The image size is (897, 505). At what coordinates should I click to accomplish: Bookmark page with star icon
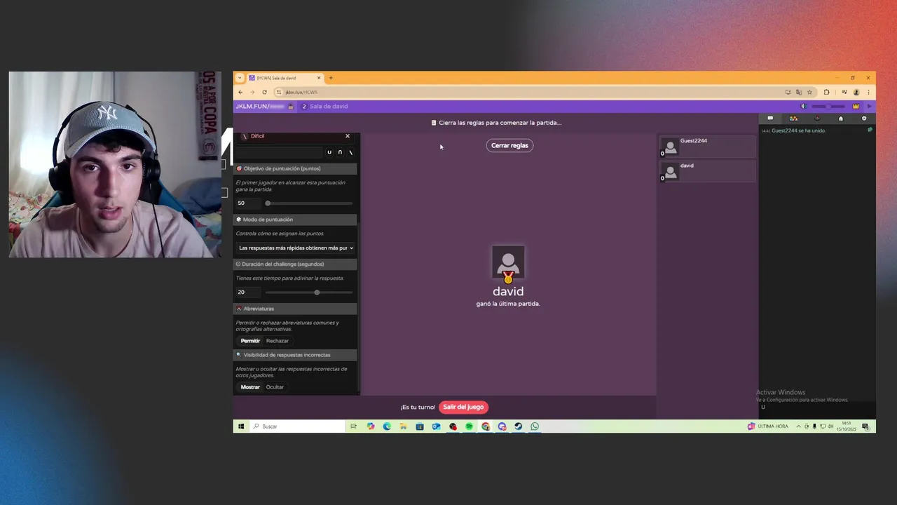coord(809,92)
